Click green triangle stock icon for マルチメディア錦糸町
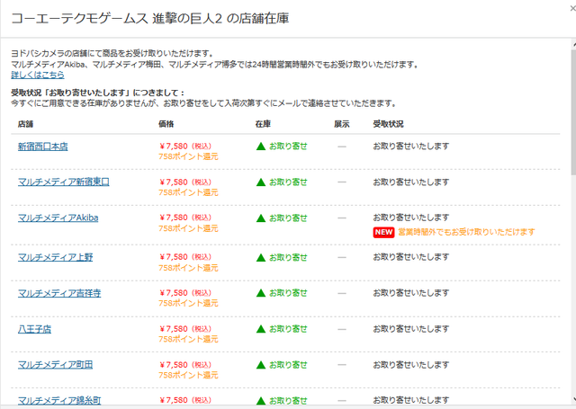The image size is (576, 409). click(261, 401)
